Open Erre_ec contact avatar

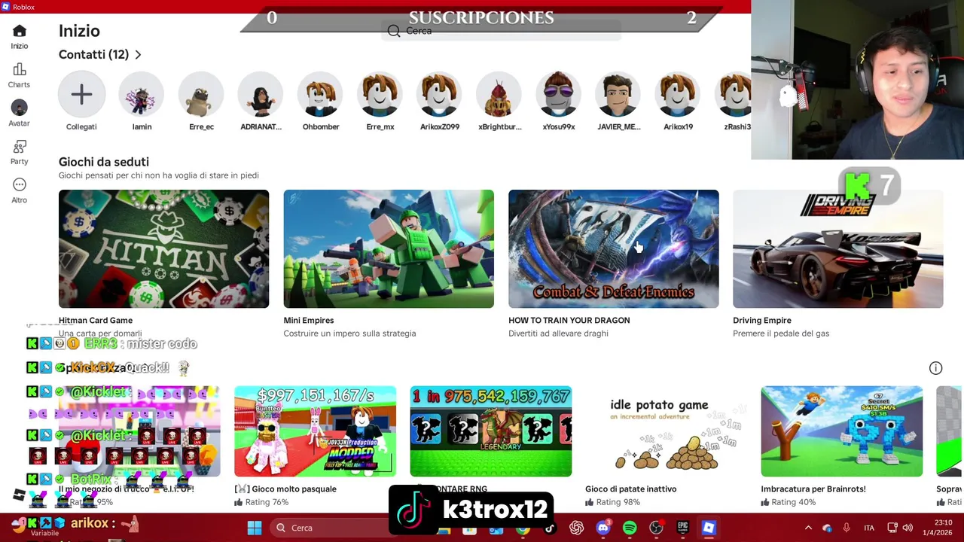coord(201,94)
